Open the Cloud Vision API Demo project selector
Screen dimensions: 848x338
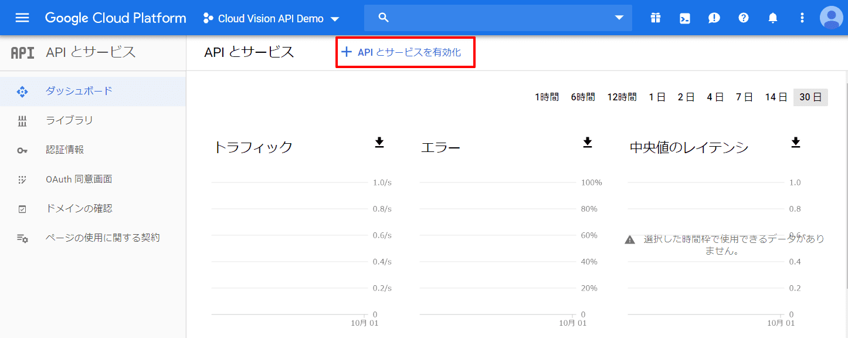[270, 18]
